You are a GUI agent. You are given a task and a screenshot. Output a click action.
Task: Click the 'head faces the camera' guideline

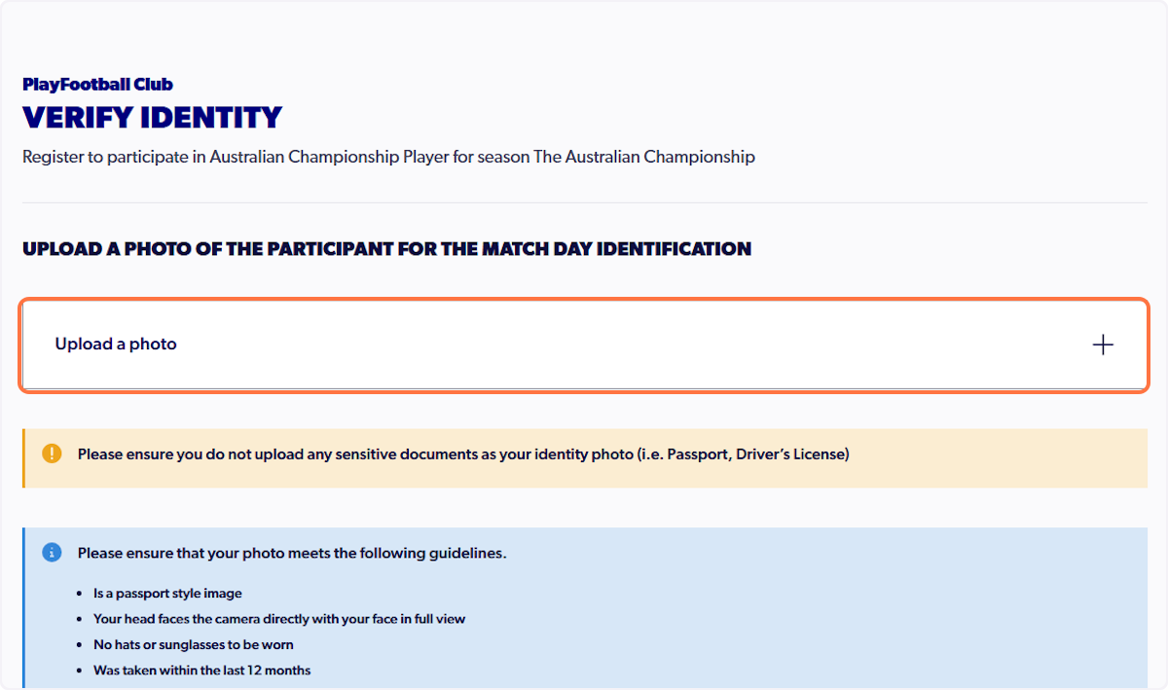[x=279, y=619]
